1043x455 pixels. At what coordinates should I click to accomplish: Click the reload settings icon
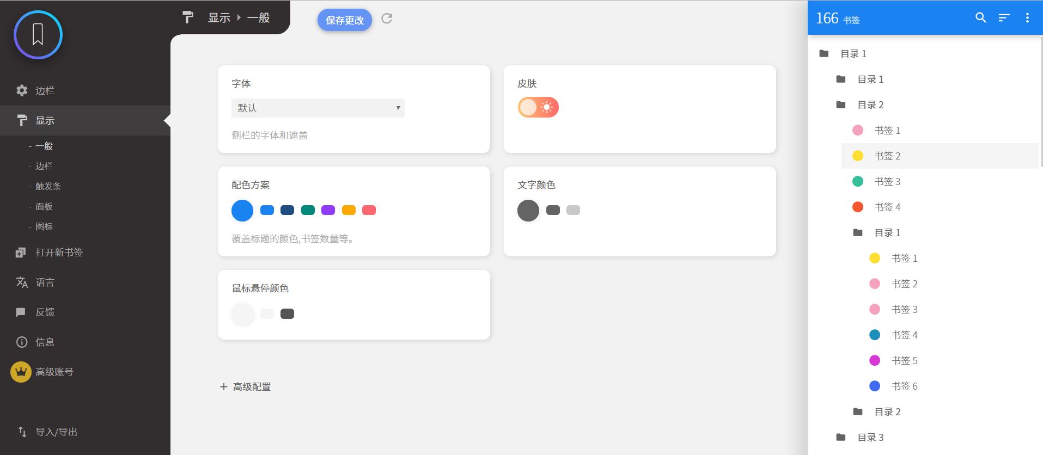387,19
